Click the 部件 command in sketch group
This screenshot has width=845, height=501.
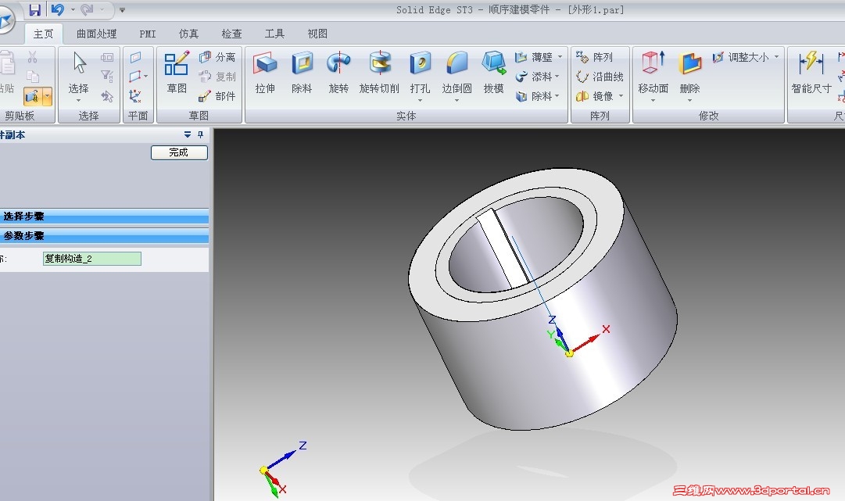(218, 96)
